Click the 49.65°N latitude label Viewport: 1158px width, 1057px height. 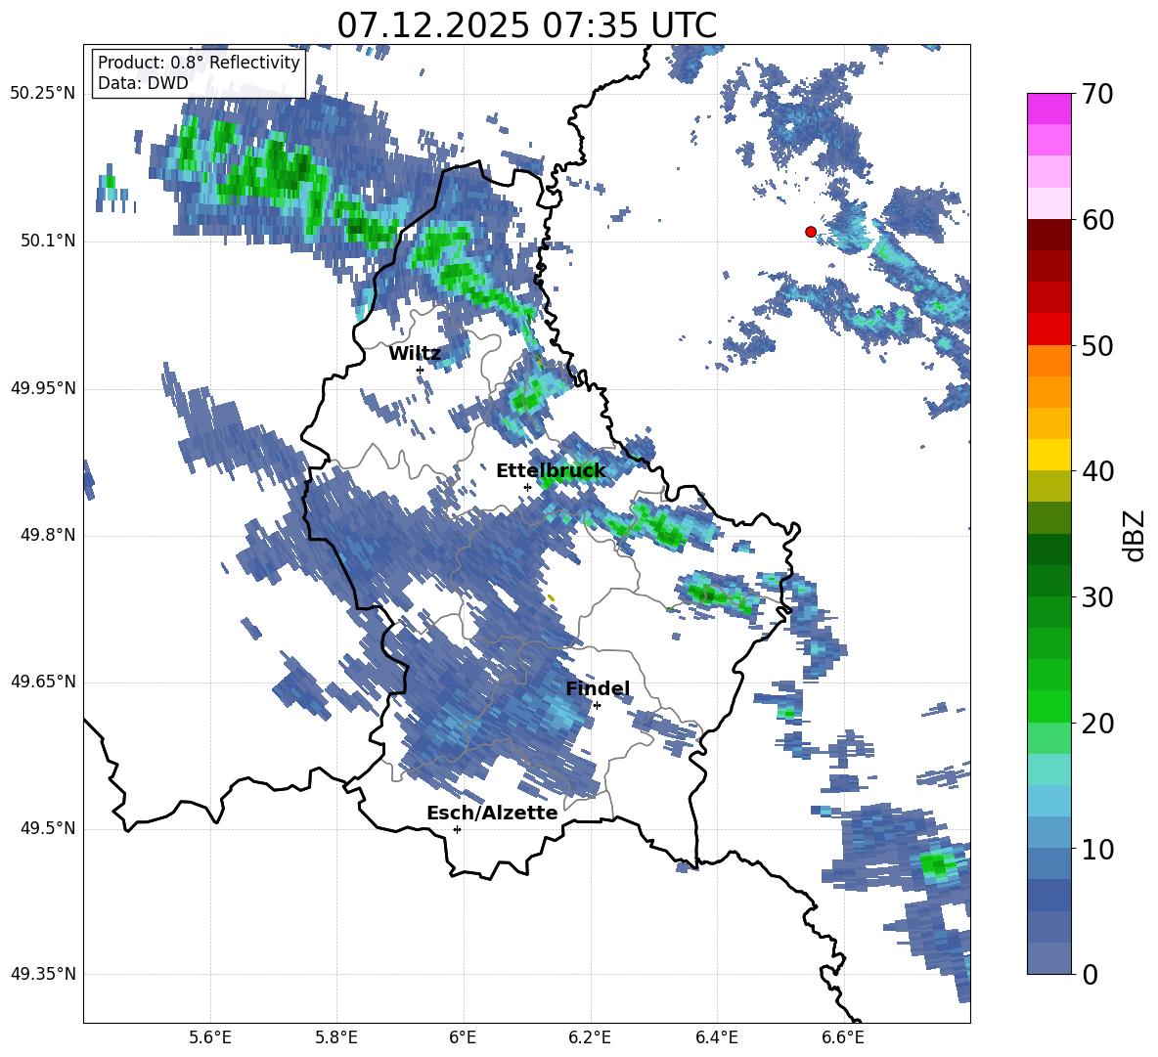click(43, 682)
